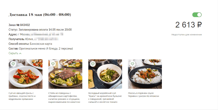Toggle the green delivery switch off
Screen dimensions: 218x110
click(x=197, y=15)
